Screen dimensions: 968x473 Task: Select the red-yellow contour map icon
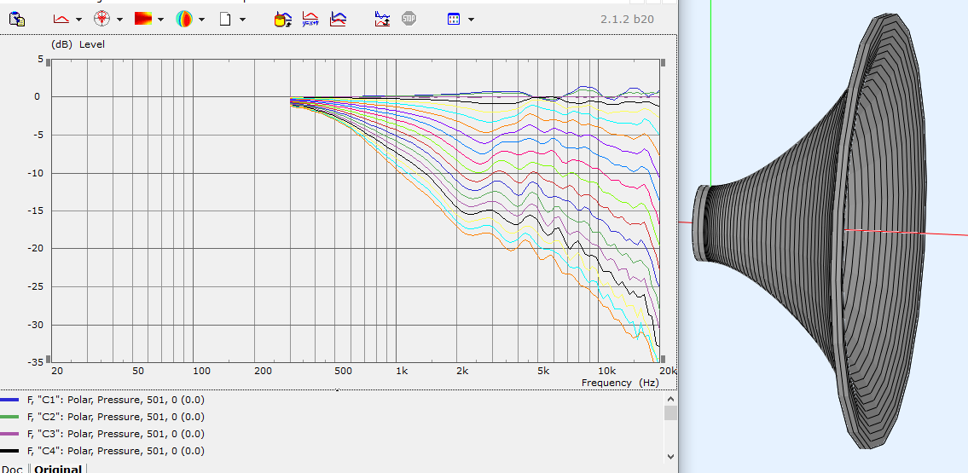[x=142, y=19]
